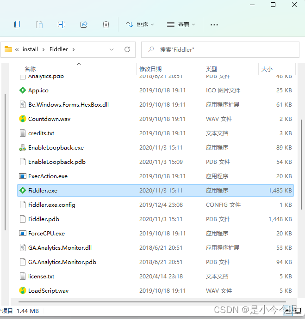Image resolution: width=305 pixels, height=319 pixels.
Task: Open the address history dropdown arrow
Action: tap(112, 49)
